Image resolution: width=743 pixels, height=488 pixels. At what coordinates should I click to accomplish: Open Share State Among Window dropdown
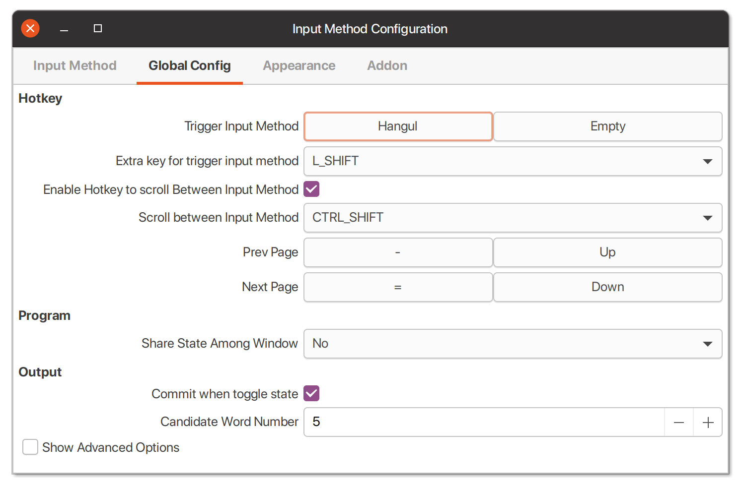click(513, 344)
